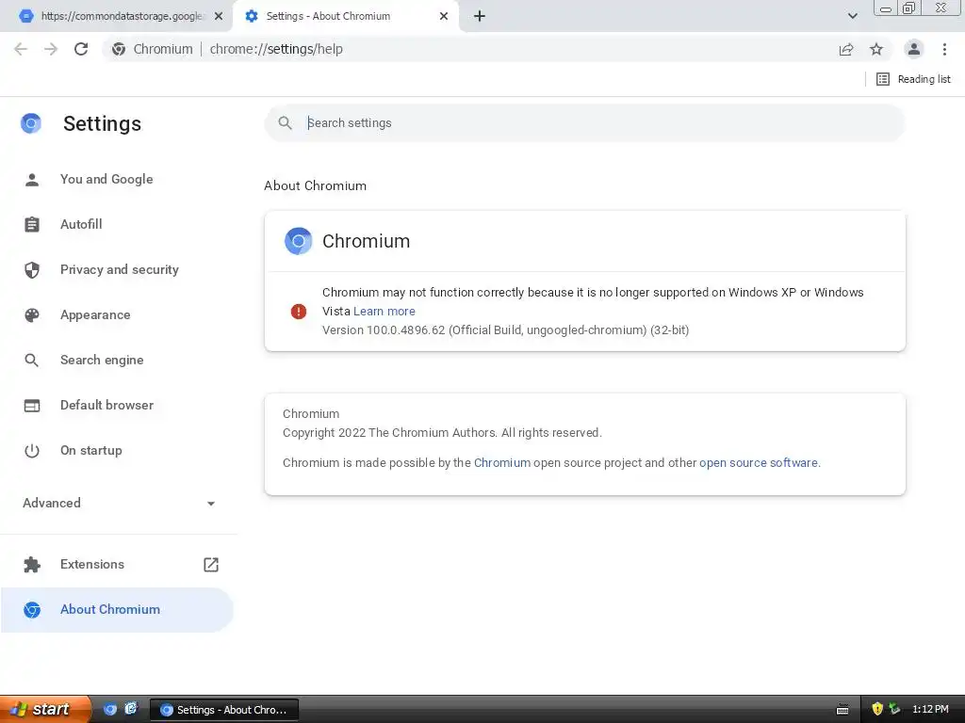
Task: Reload the settings page
Action: click(x=81, y=49)
